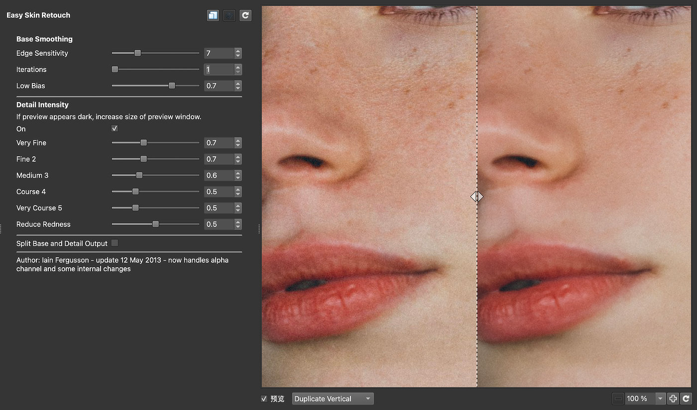The image size is (697, 410).
Task: Click the Easy Skin Retouch filter title
Action: (38, 15)
